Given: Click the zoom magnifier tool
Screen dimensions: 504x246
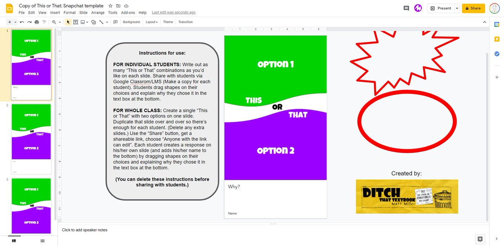Looking at the screenshot, I should tap(55, 22).
